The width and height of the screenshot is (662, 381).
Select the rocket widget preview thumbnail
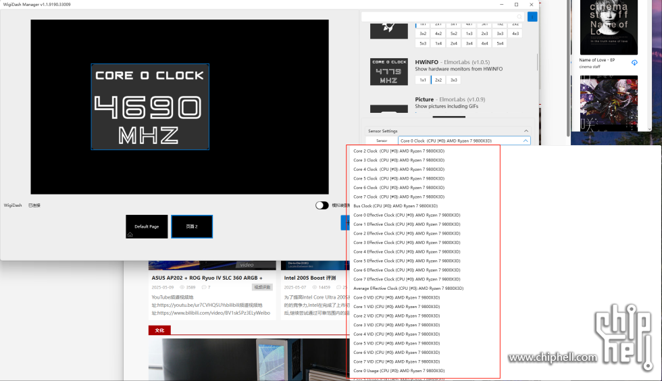point(389,31)
